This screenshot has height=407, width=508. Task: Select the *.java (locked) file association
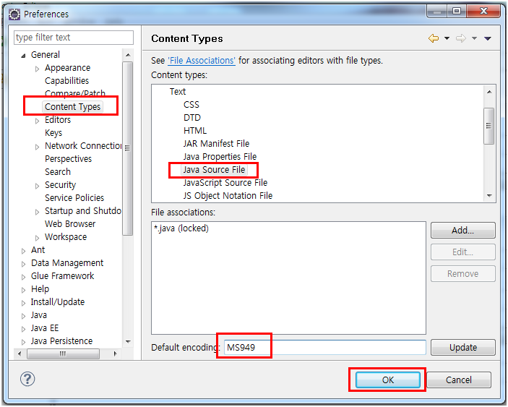click(x=182, y=228)
